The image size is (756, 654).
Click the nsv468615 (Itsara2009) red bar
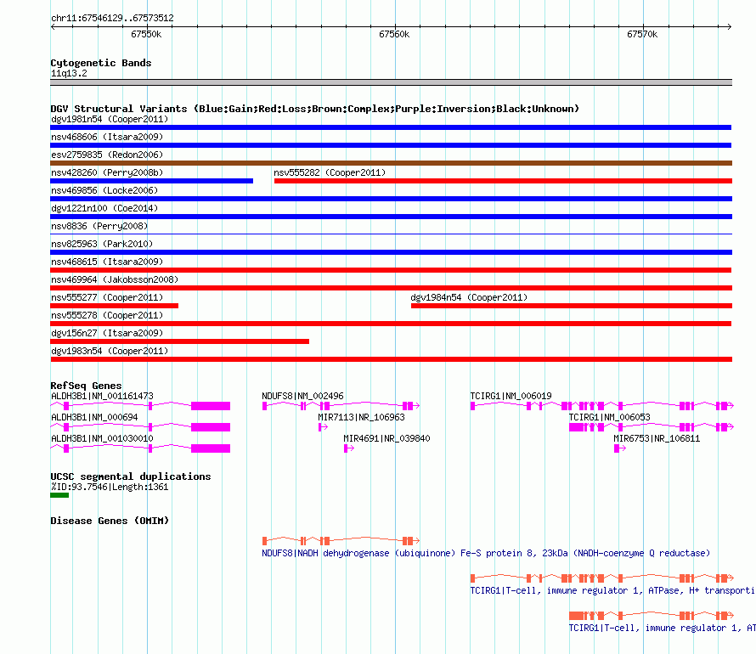[391, 270]
